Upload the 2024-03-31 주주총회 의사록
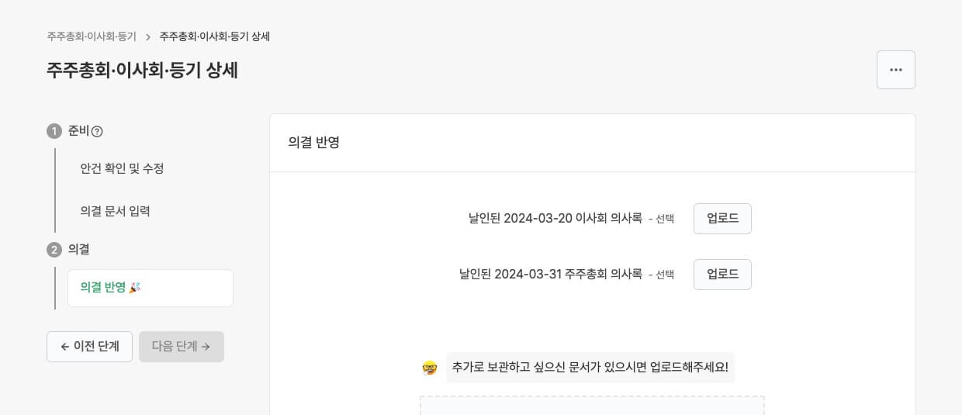The height and width of the screenshot is (415, 962). pyautogui.click(x=721, y=275)
